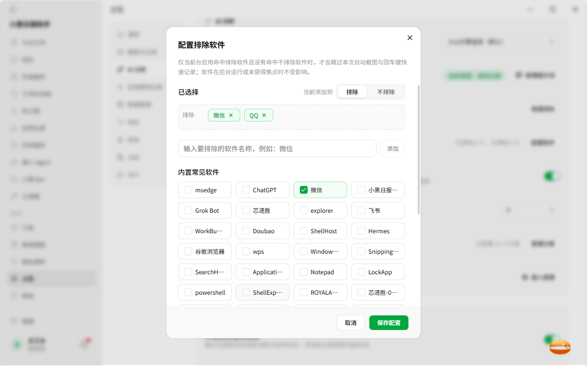Viewport: 587px width, 366px height.
Task: Check the Doubao checkbox
Action: [246, 231]
